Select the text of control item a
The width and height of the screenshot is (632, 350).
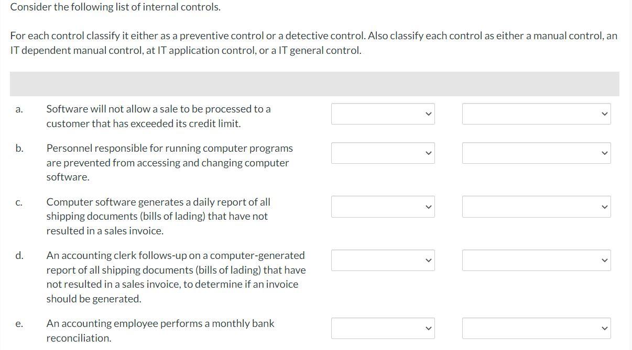point(159,116)
